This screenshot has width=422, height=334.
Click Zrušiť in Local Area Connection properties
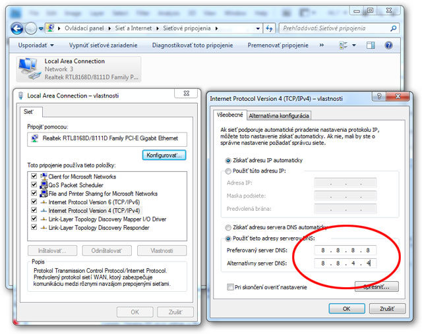coord(175,312)
